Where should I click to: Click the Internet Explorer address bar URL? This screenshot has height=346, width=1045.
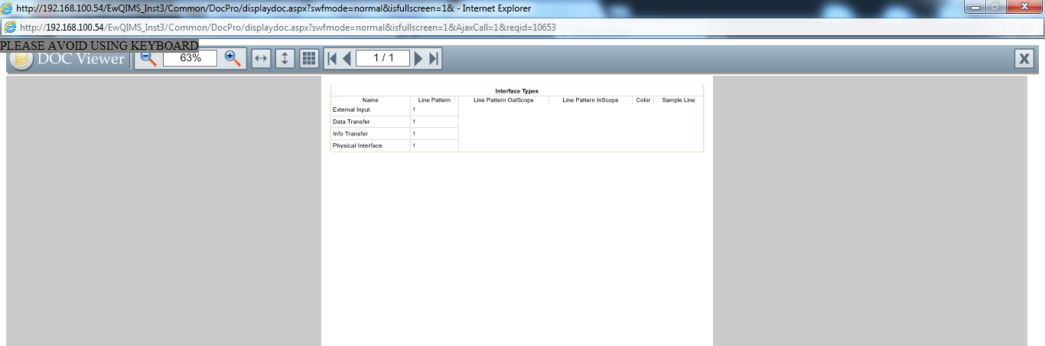(288, 27)
